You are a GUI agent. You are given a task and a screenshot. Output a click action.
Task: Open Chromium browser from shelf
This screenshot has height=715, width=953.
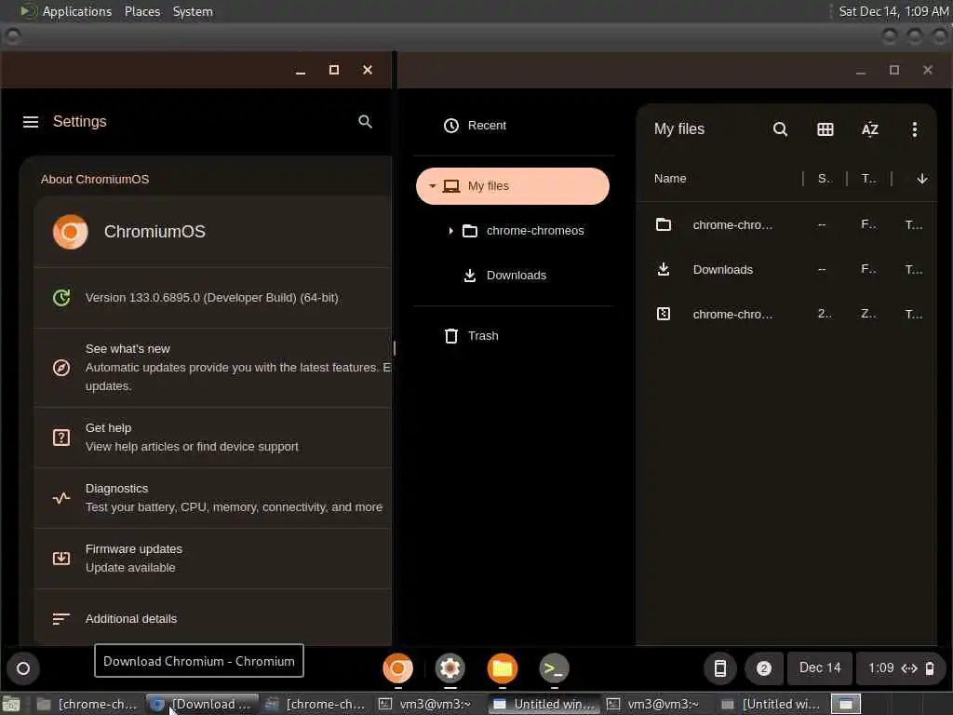click(398, 668)
